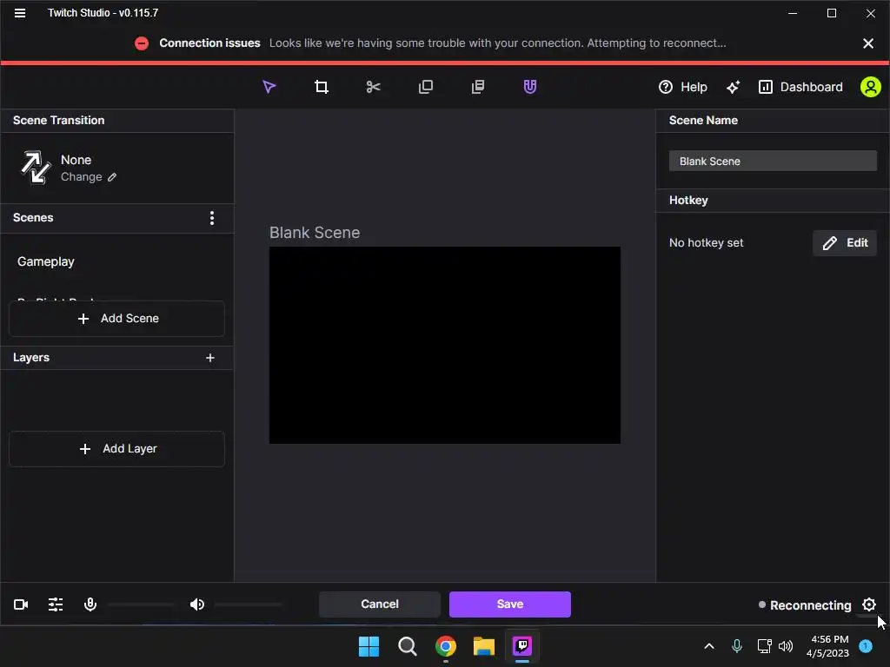Viewport: 890px width, 667px height.
Task: Open the Windows Start menu
Action: point(369,646)
